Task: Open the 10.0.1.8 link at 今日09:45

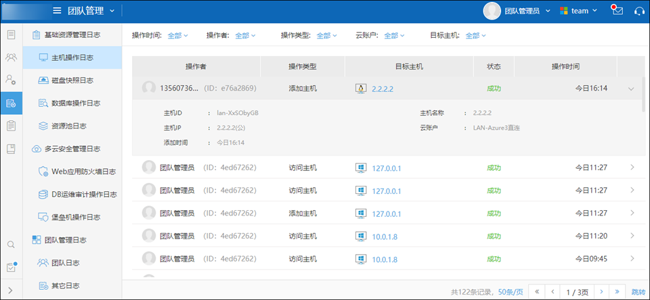Action: point(385,259)
